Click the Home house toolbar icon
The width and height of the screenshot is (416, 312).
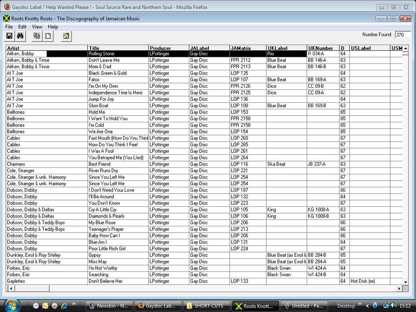pos(66,36)
